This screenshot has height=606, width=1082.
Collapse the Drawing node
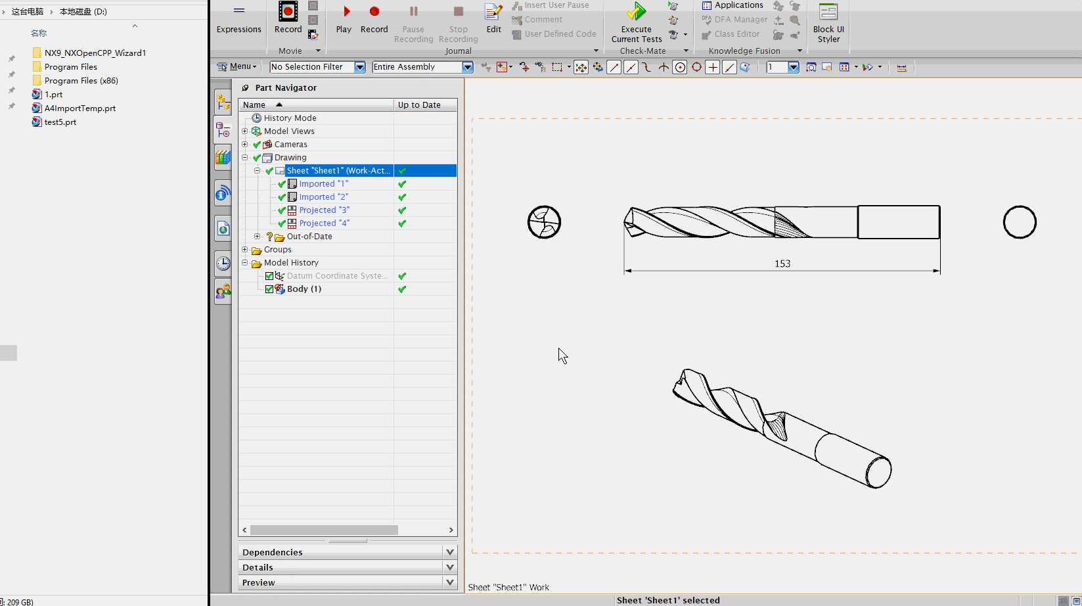[x=245, y=158]
